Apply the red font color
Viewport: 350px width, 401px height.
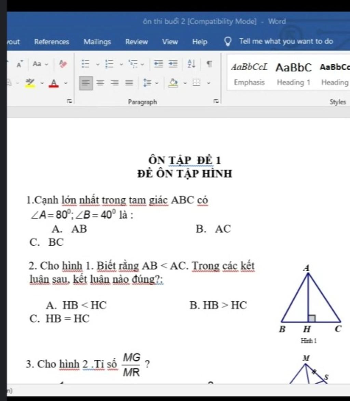54,83
